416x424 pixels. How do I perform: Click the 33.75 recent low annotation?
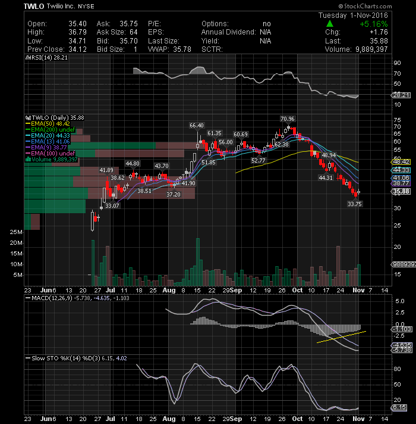pyautogui.click(x=354, y=204)
